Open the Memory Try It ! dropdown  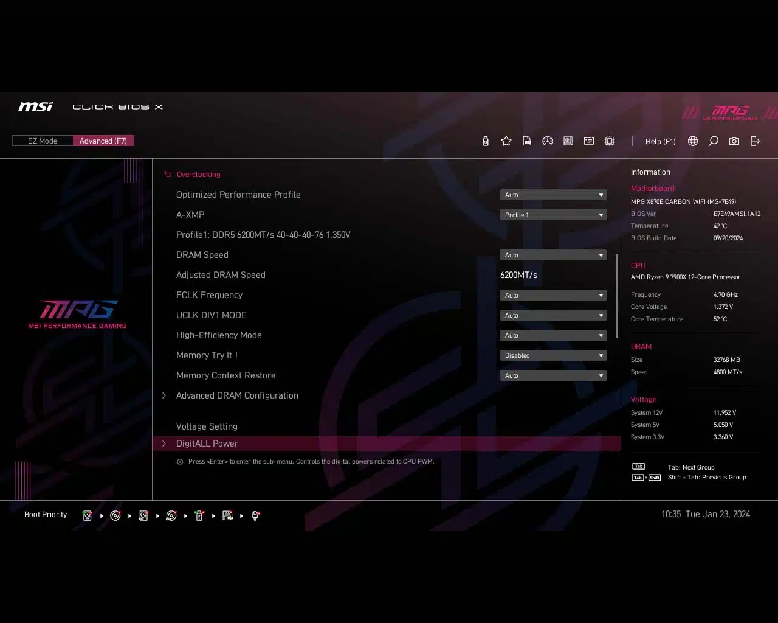[553, 356]
